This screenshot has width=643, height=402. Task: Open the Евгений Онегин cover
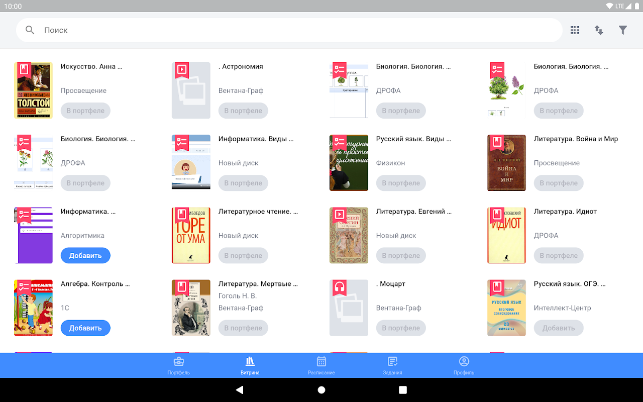click(349, 235)
